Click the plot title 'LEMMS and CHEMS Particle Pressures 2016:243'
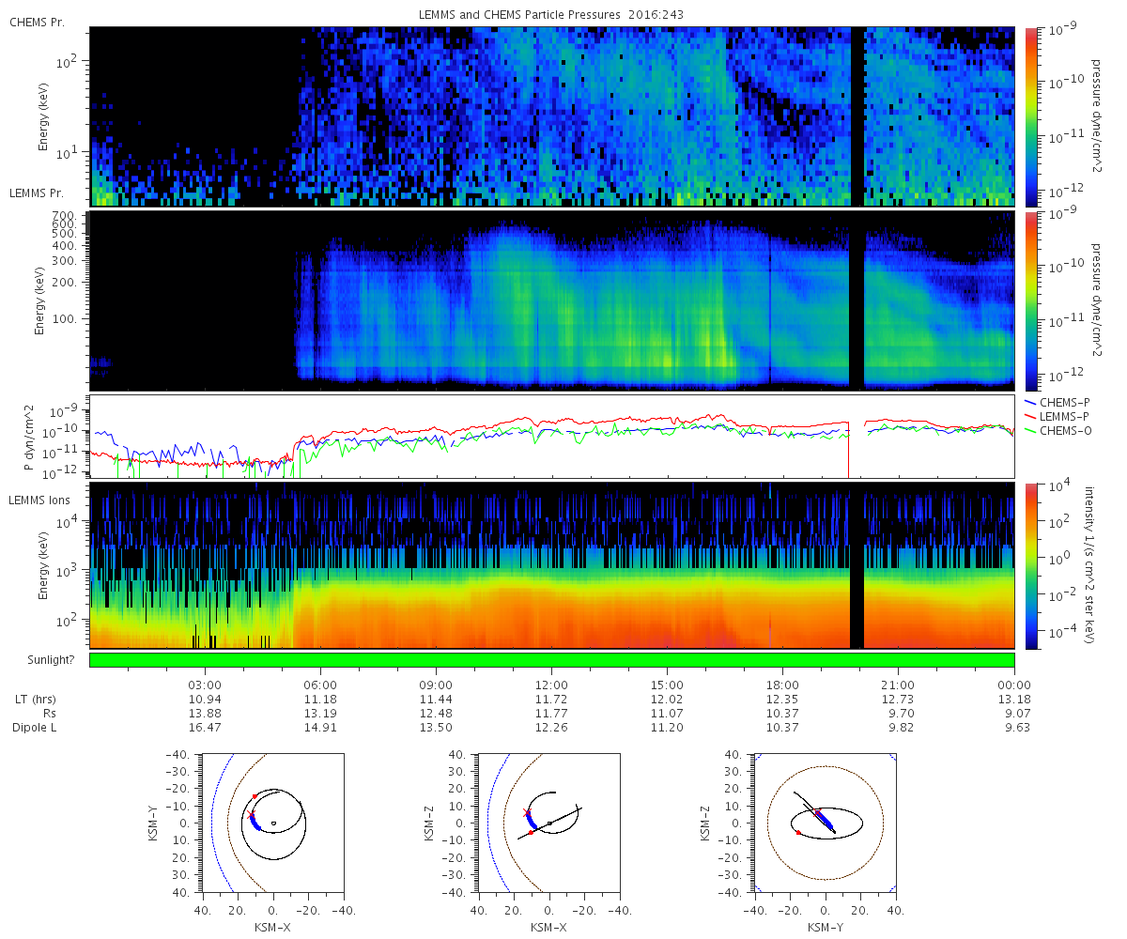The height and width of the screenshot is (939, 1127). click(x=551, y=15)
